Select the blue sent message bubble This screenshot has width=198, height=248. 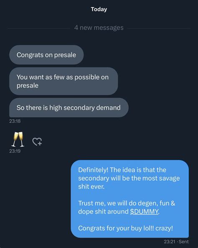tap(130, 199)
